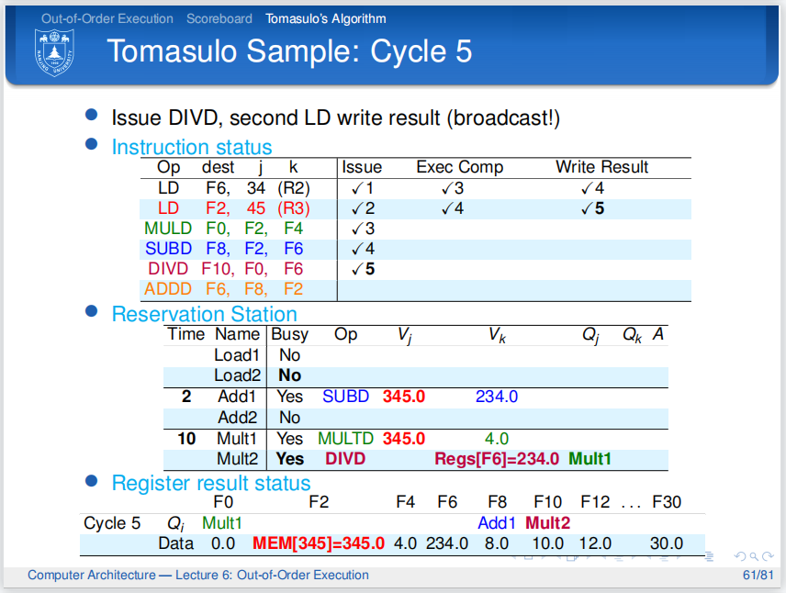Click Beamer search magnifier navigation icon
786x593 pixels.
point(754,556)
